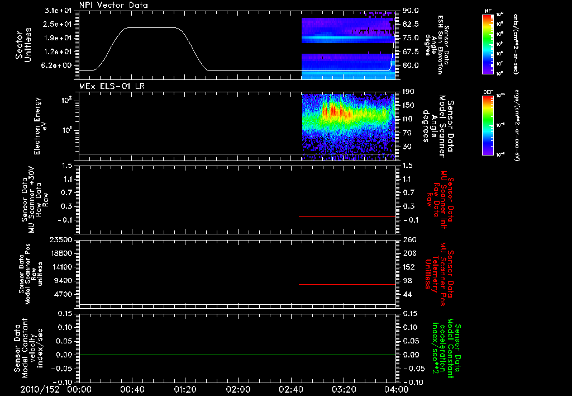Click the "150" scanner angle tick
Screen dimensions: 572x396
coord(409,105)
